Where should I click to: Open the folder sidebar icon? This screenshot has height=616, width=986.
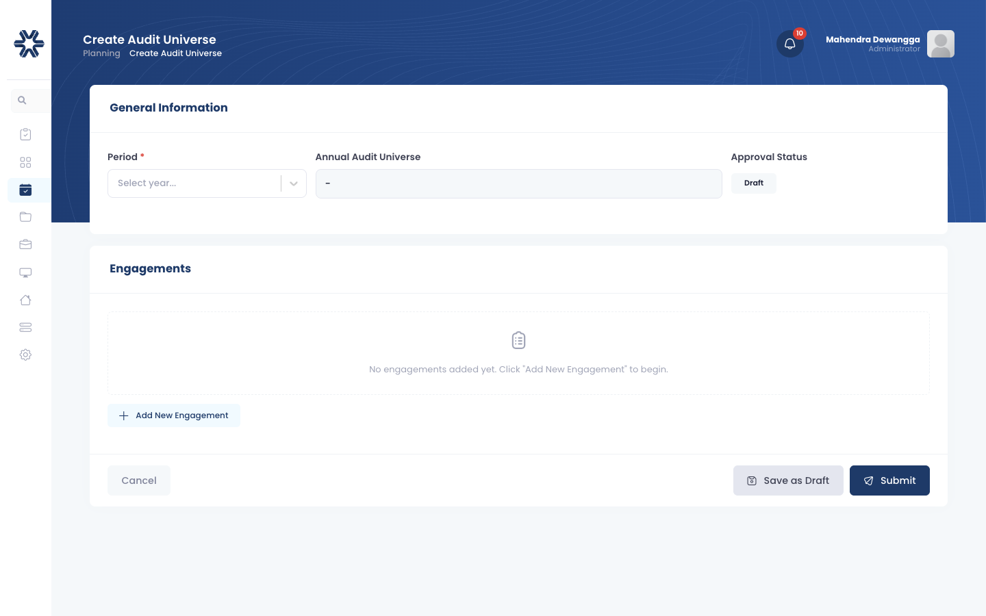click(25, 217)
